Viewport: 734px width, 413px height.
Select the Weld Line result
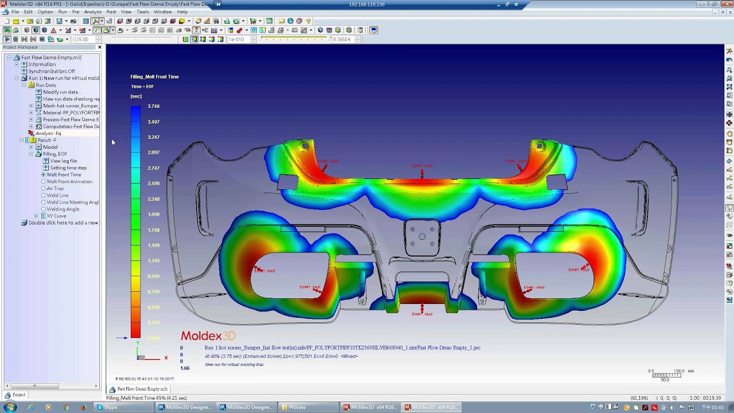(x=57, y=195)
